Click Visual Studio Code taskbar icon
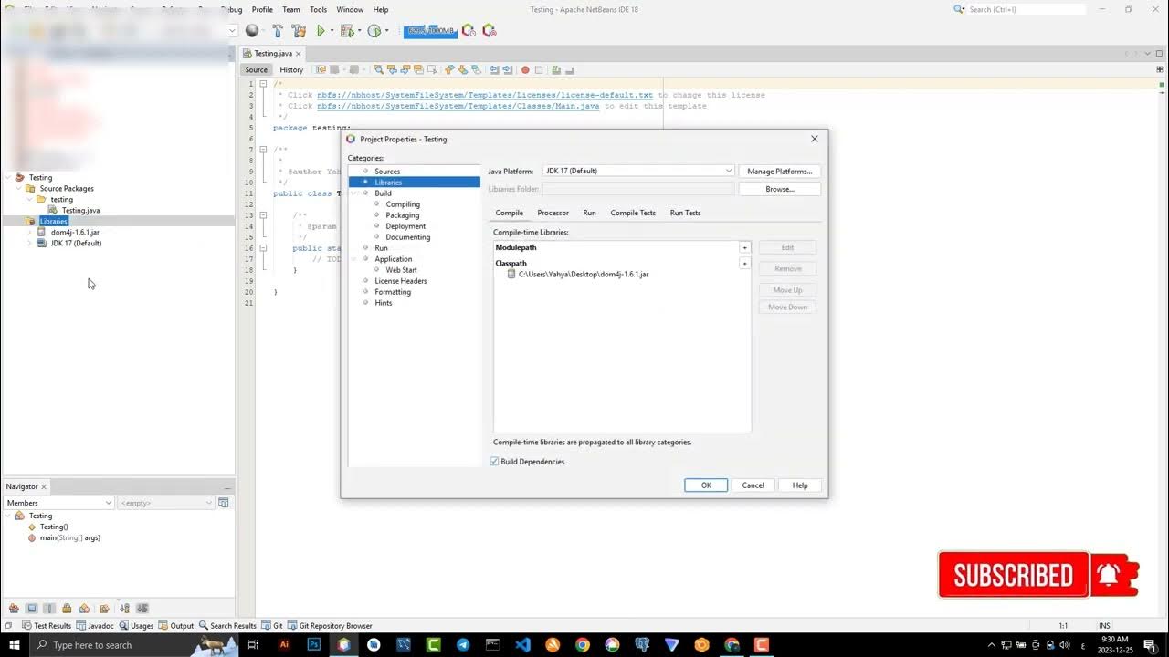The width and height of the screenshot is (1169, 657). point(522,644)
